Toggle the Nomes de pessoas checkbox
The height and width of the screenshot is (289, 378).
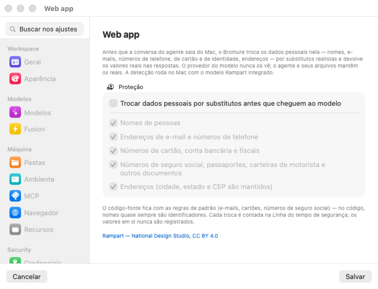[x=113, y=123]
